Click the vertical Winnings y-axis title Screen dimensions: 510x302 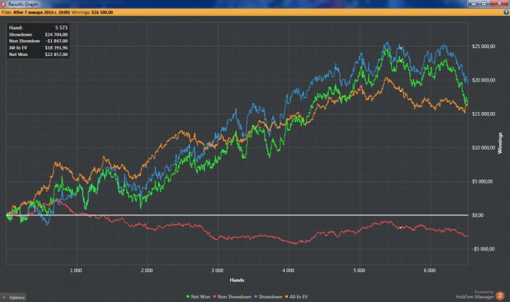(x=501, y=143)
